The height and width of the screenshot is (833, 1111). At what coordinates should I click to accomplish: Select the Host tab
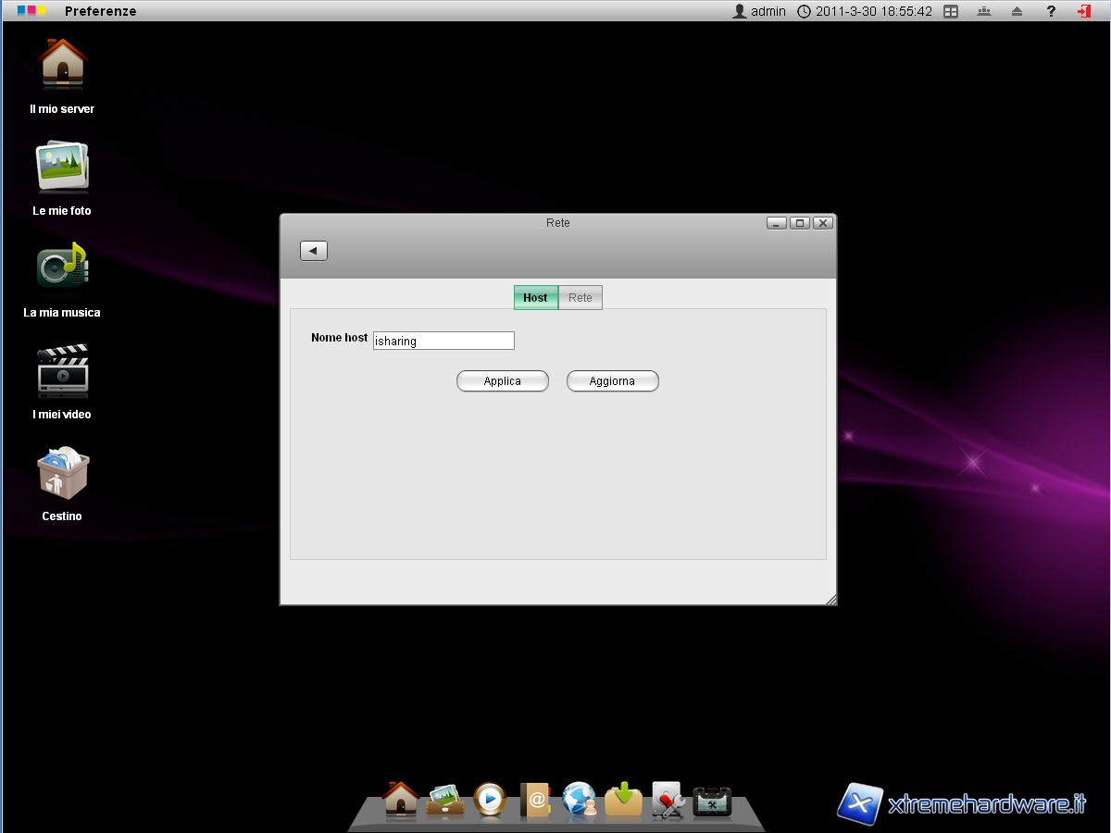click(x=535, y=298)
